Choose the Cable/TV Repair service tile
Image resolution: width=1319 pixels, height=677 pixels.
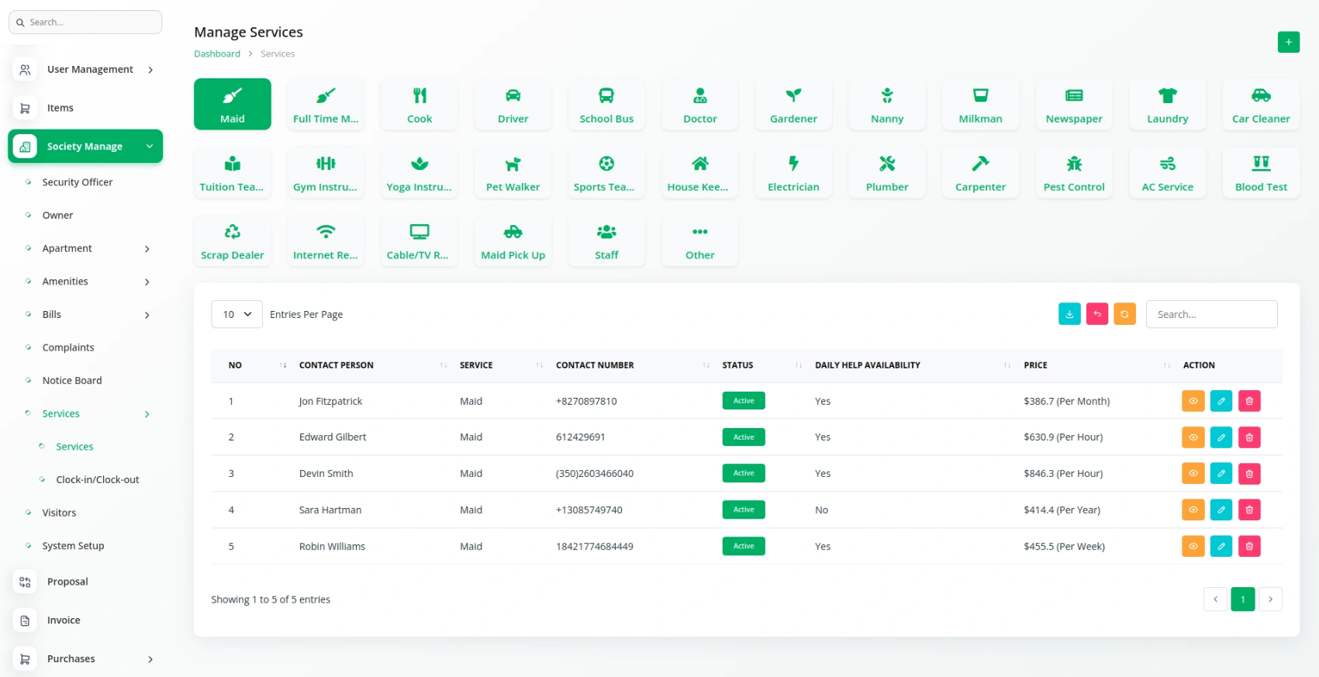click(x=420, y=240)
